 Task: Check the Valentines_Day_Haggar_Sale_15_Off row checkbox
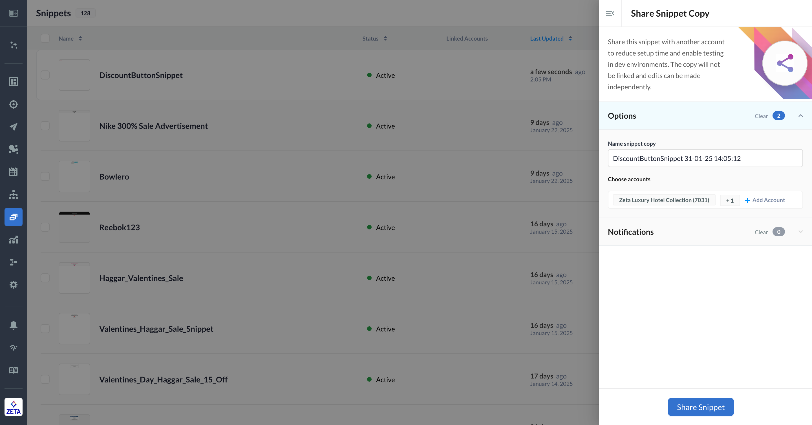tap(45, 379)
